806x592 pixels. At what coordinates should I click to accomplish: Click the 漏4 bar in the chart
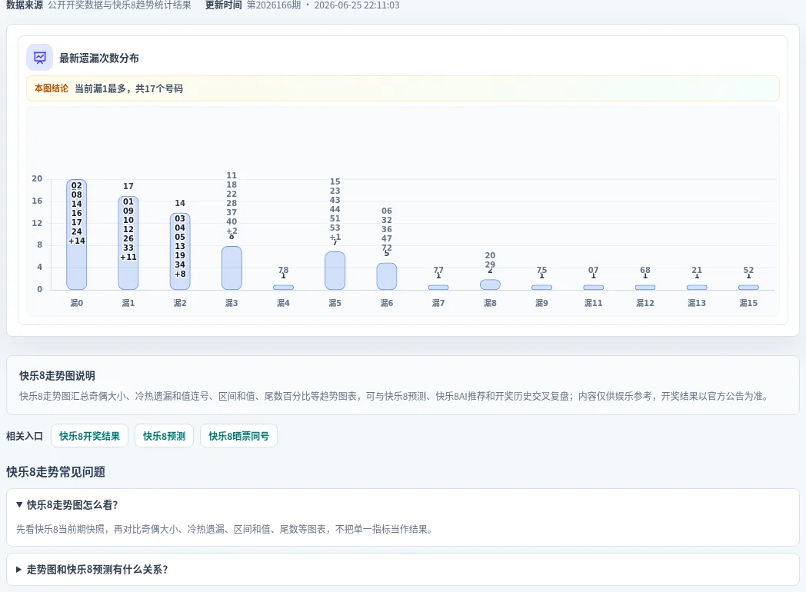point(283,288)
